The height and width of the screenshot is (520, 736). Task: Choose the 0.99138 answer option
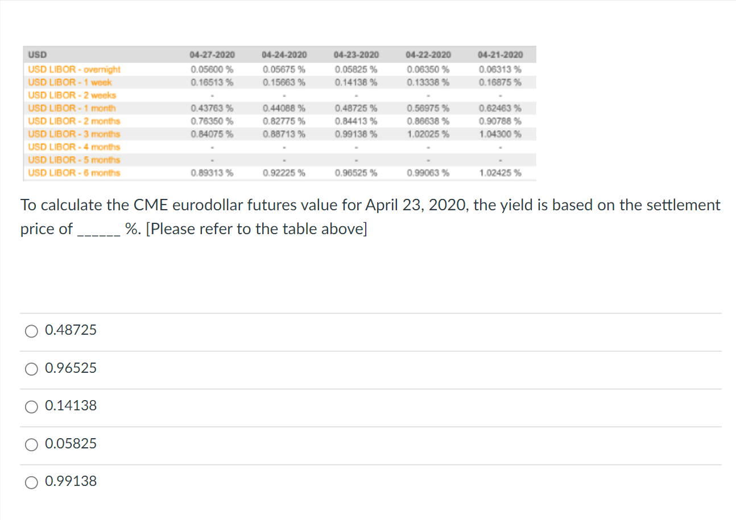click(32, 482)
